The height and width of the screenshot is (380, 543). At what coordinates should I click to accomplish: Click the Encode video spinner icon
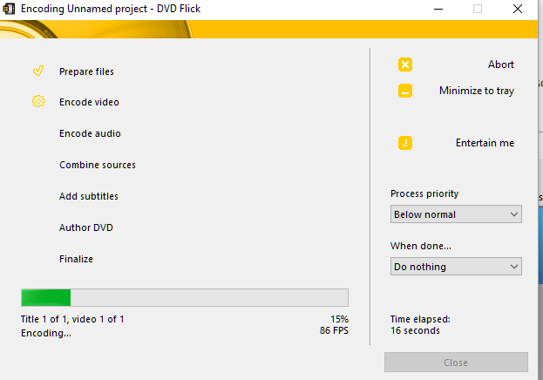coord(38,102)
